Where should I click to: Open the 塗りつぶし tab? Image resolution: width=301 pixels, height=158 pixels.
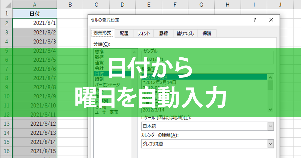click(x=185, y=33)
